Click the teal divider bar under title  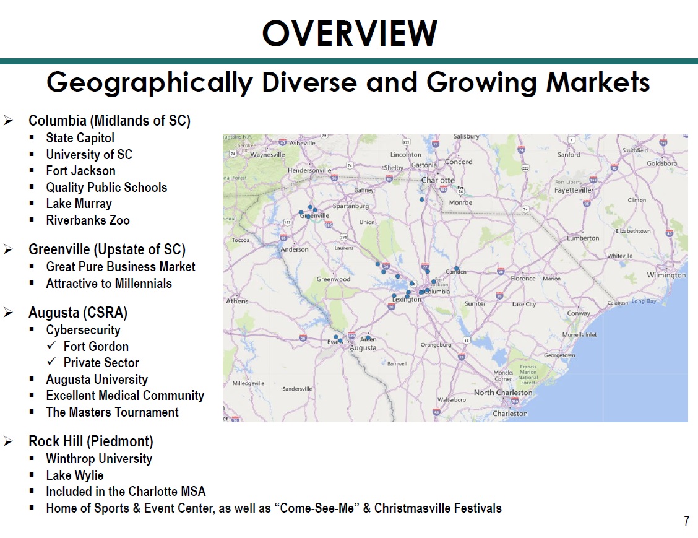pyautogui.click(x=349, y=61)
